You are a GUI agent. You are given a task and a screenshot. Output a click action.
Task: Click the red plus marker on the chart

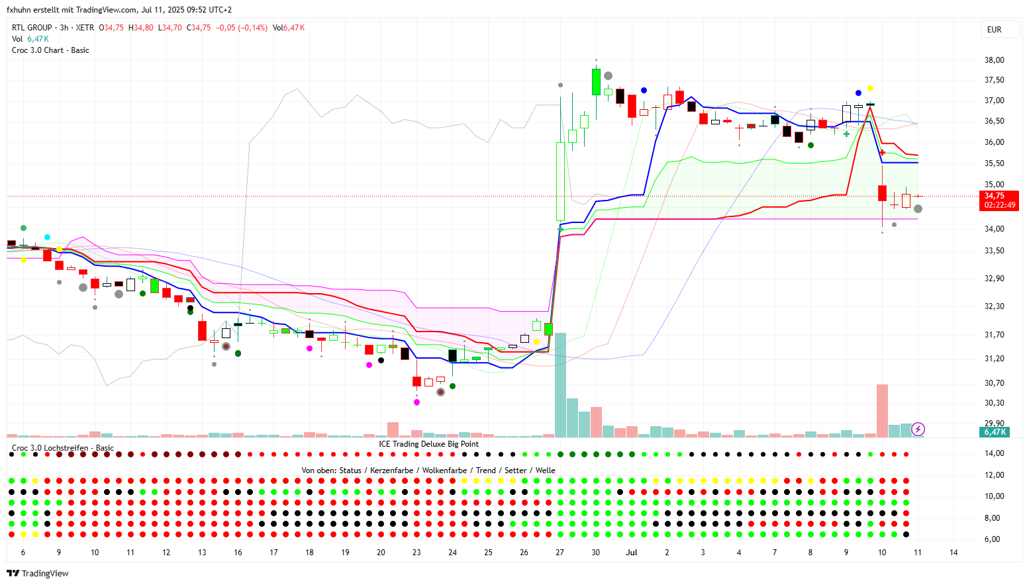pyautogui.click(x=882, y=152)
